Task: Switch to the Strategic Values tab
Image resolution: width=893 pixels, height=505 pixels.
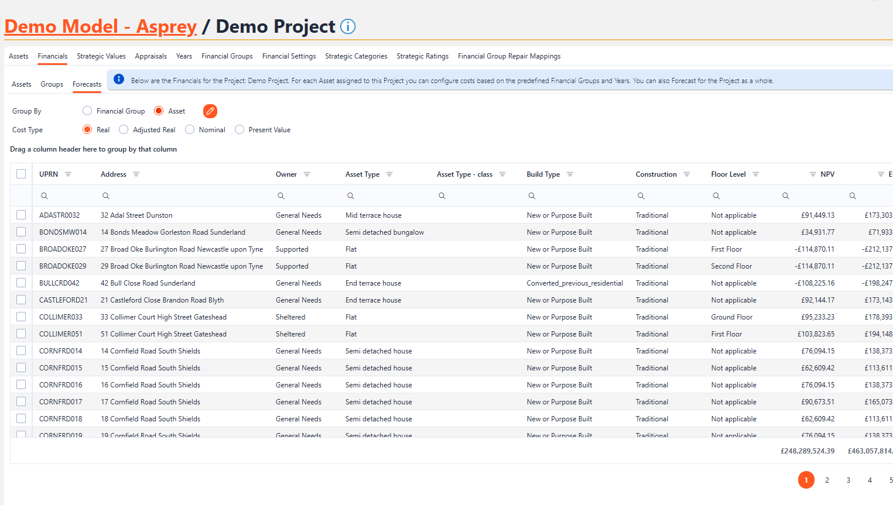Action: (x=101, y=56)
